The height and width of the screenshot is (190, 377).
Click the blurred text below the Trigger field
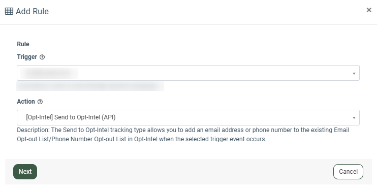coord(90,86)
